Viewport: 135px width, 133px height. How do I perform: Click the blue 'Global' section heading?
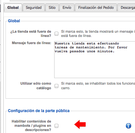pos(14,21)
